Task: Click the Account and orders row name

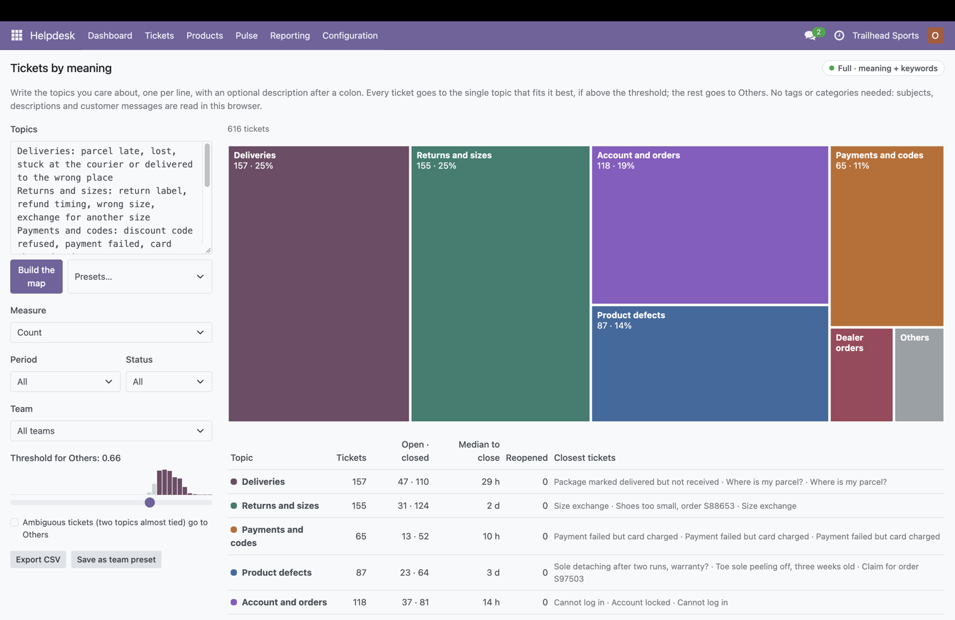Action: [x=284, y=602]
